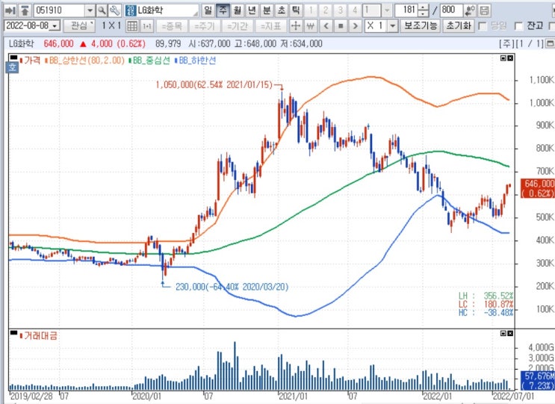Open the X 1 multiplier dropdown
Viewport: 555px width, 404px height.
[393, 26]
